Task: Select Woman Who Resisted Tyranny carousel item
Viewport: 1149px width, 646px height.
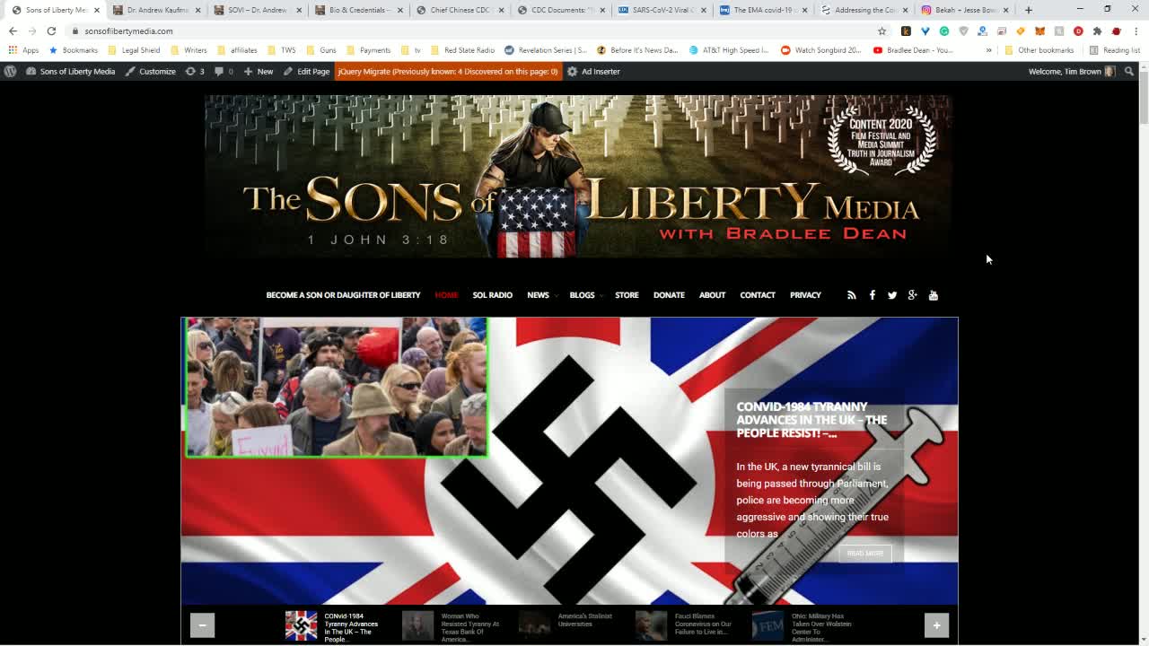Action: click(x=452, y=627)
